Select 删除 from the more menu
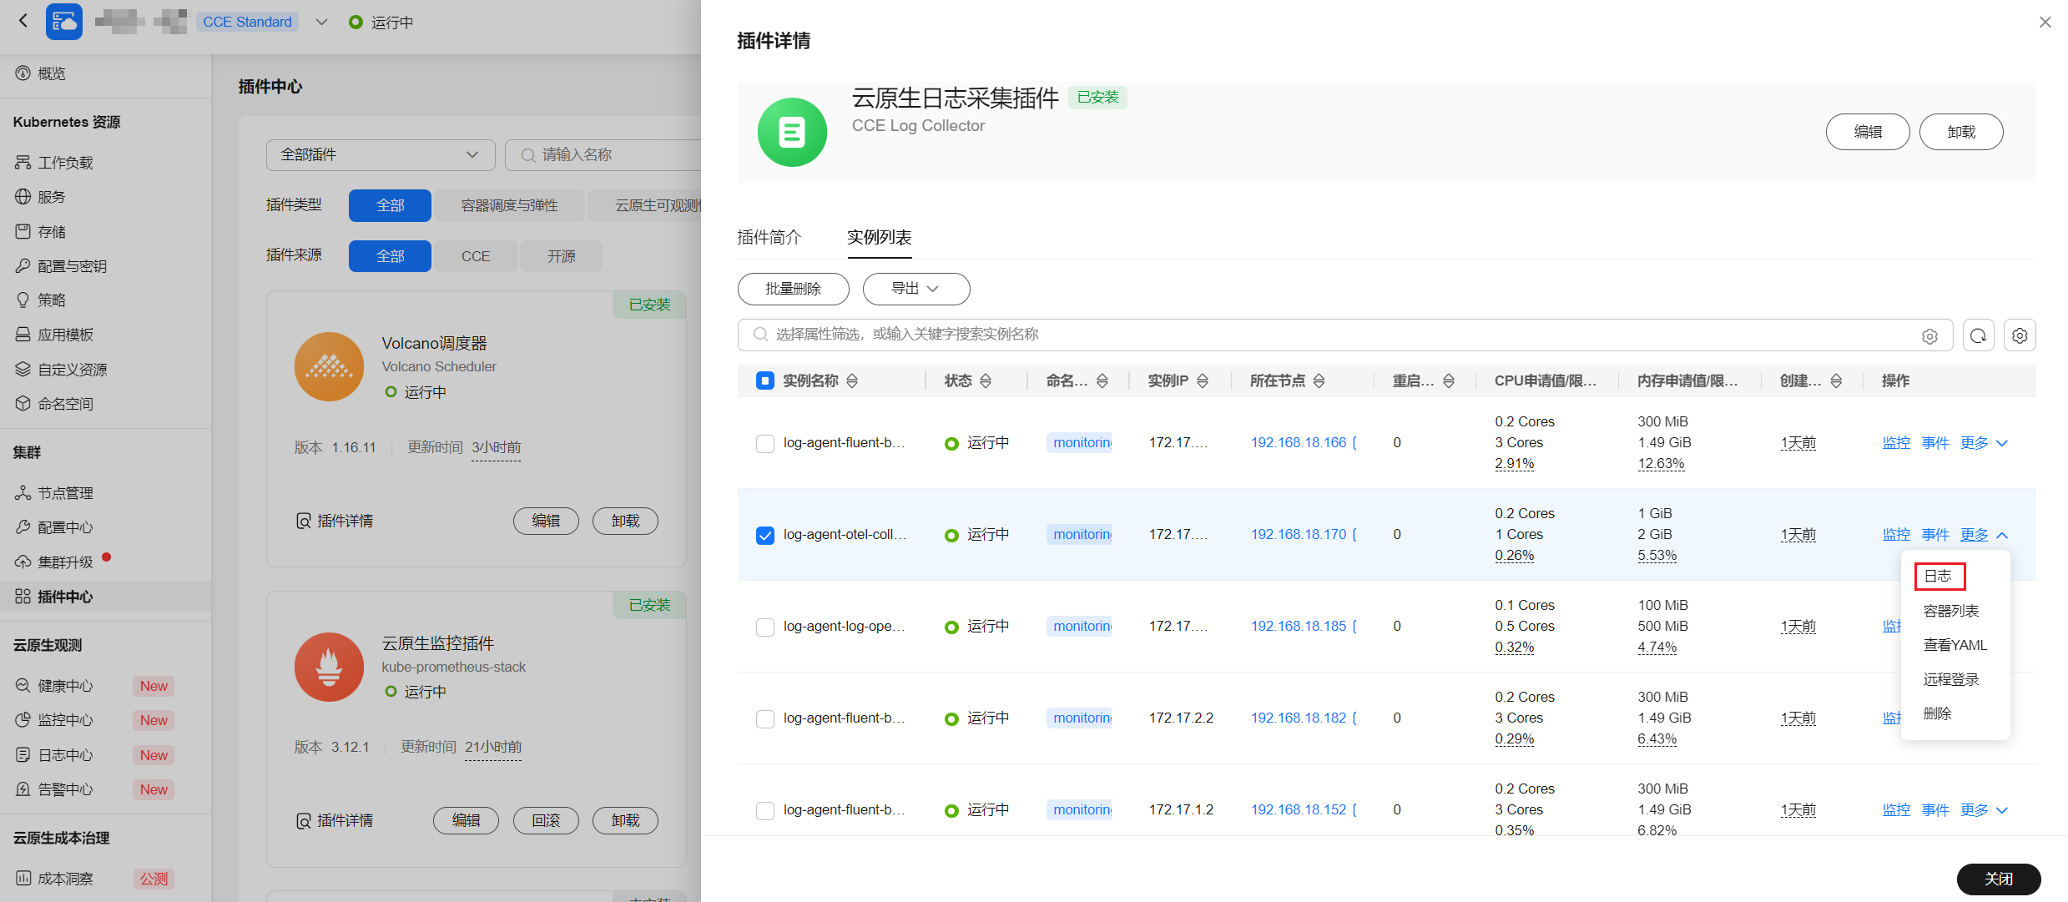The width and height of the screenshot is (2068, 902). tap(1938, 713)
